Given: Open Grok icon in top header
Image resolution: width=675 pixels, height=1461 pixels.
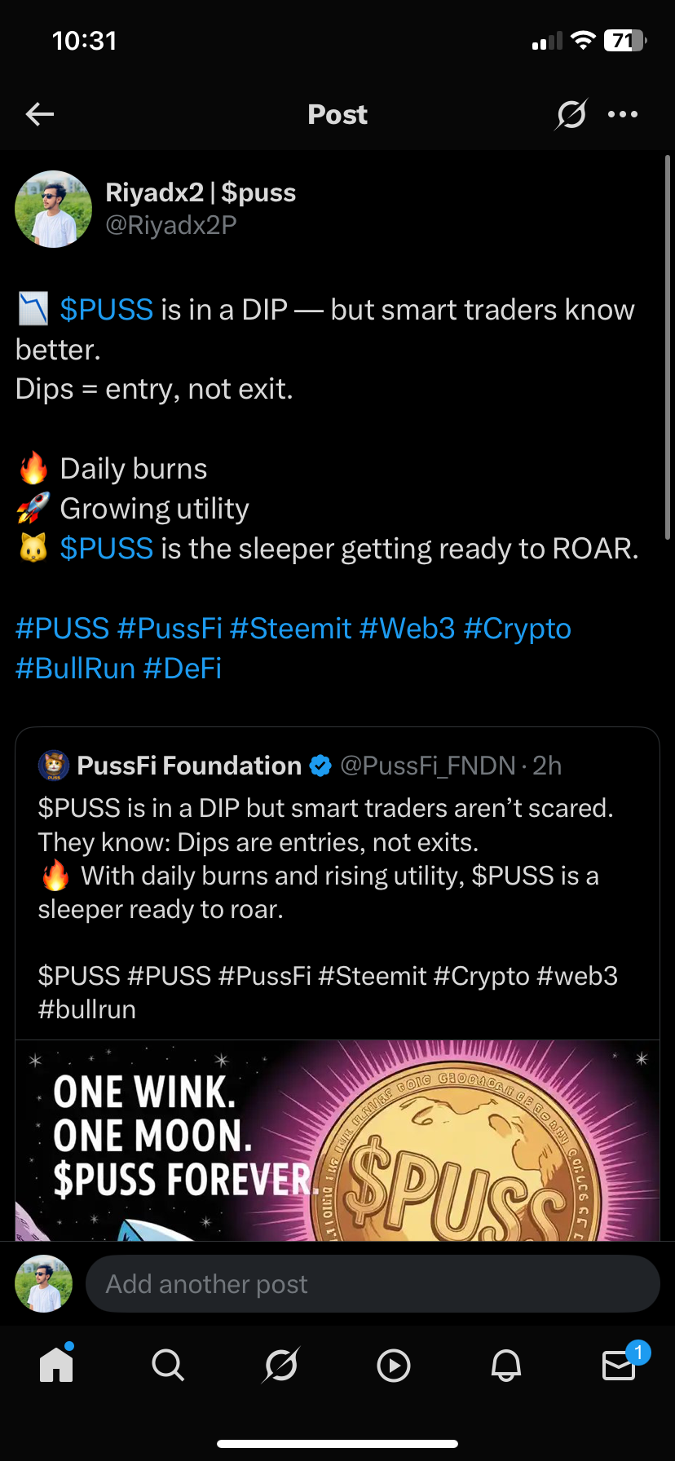Looking at the screenshot, I should coord(571,114).
